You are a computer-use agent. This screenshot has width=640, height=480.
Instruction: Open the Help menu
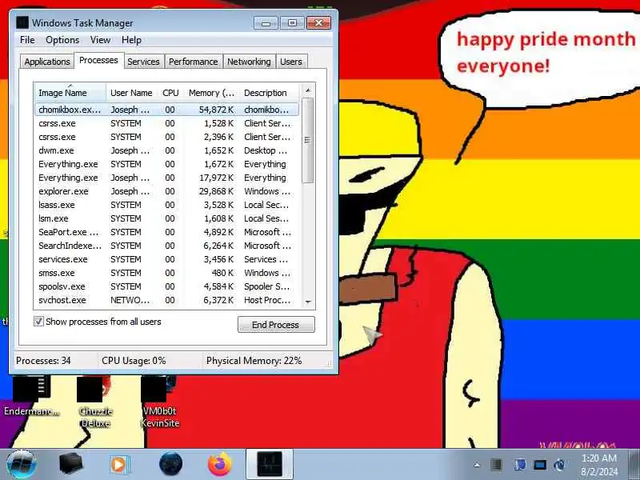tap(131, 40)
